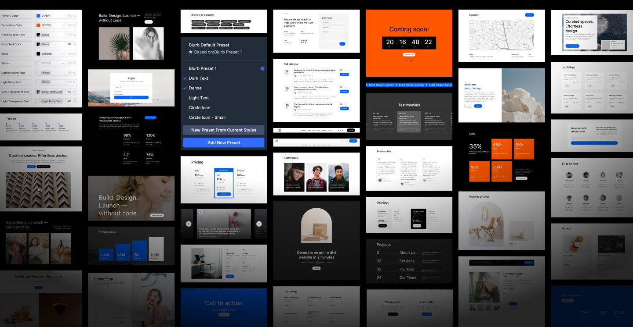
Task: Click the Send button in the Get in touch form
Action: point(342,44)
